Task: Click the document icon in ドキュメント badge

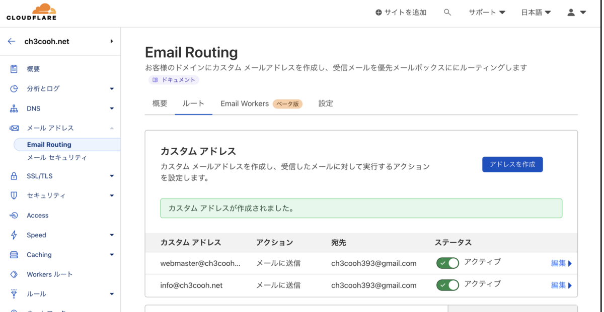Action: [x=155, y=80]
